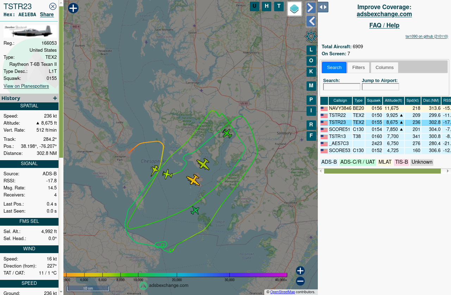Open the settings gear icon
451x295 pixels.
(311, 36)
